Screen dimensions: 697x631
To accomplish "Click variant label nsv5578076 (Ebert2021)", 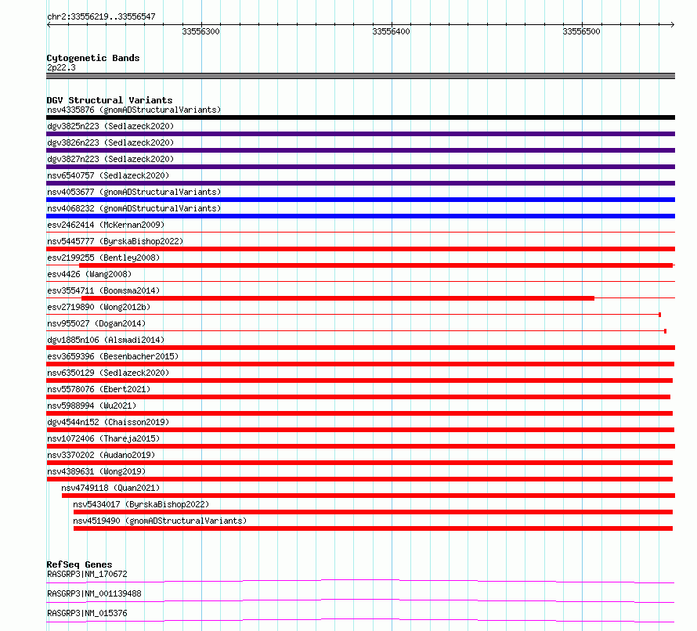I will coord(99,389).
